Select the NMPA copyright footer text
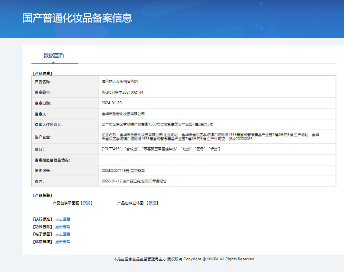344x272 pixels. tap(183, 259)
